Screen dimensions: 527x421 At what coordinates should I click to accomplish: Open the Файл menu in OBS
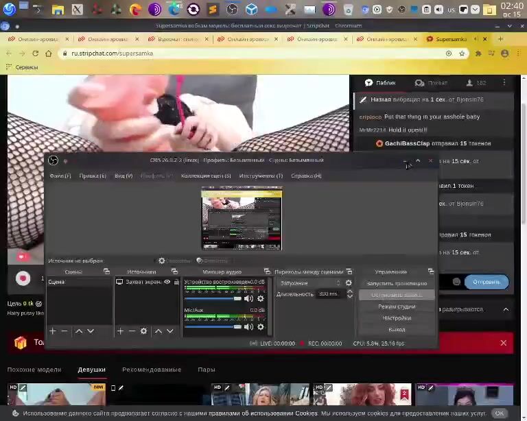60,176
